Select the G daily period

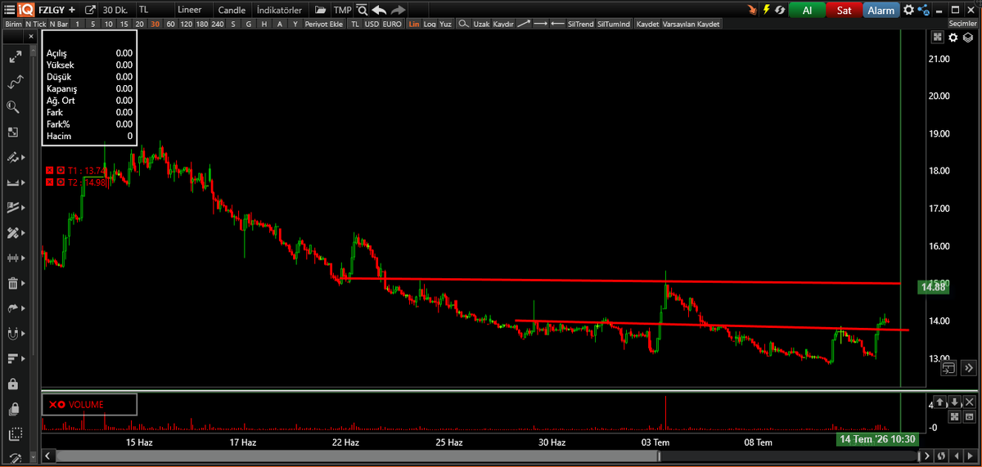coord(248,25)
